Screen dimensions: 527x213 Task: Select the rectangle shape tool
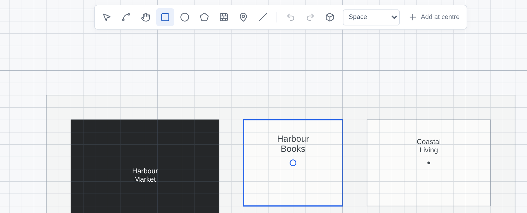pyautogui.click(x=165, y=17)
